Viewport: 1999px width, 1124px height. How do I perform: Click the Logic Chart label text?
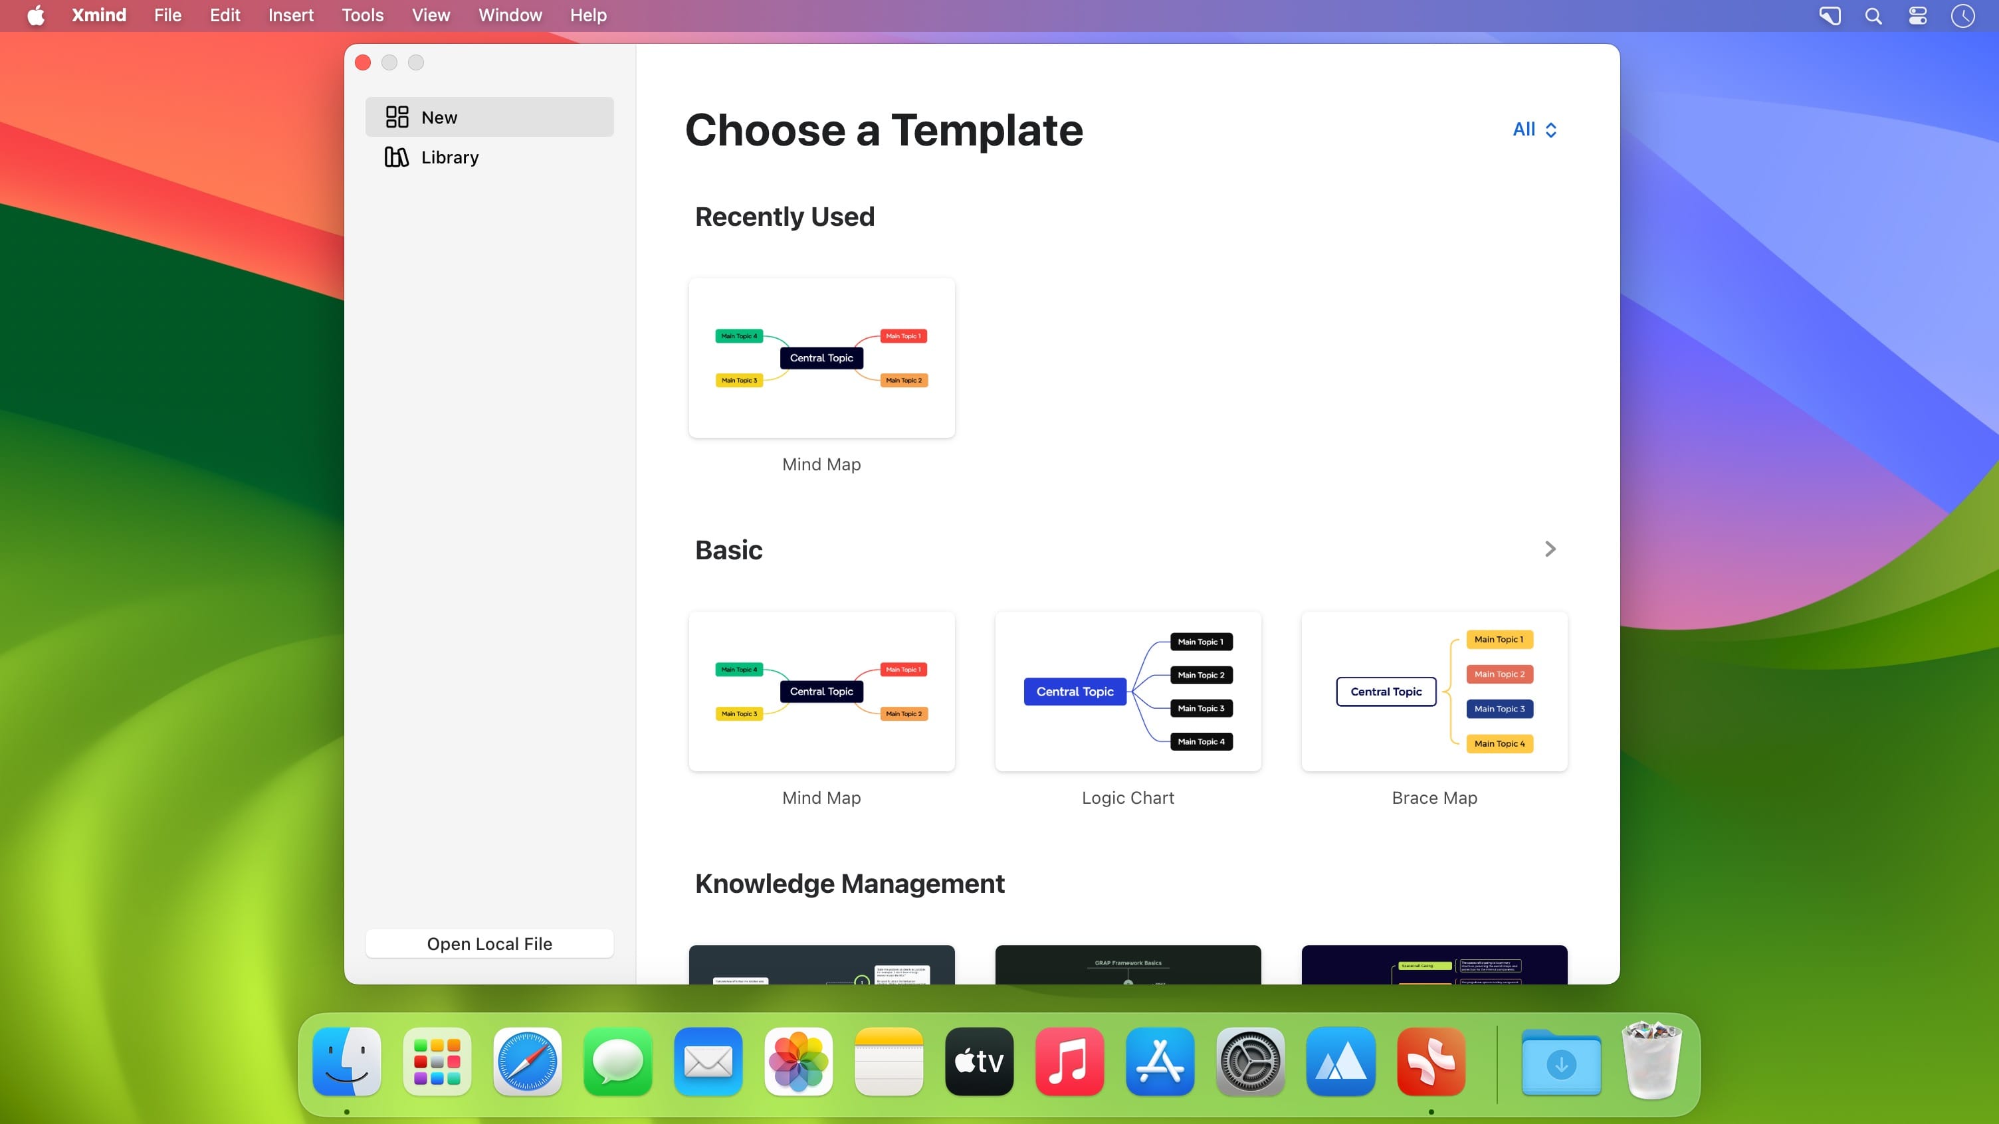point(1128,797)
